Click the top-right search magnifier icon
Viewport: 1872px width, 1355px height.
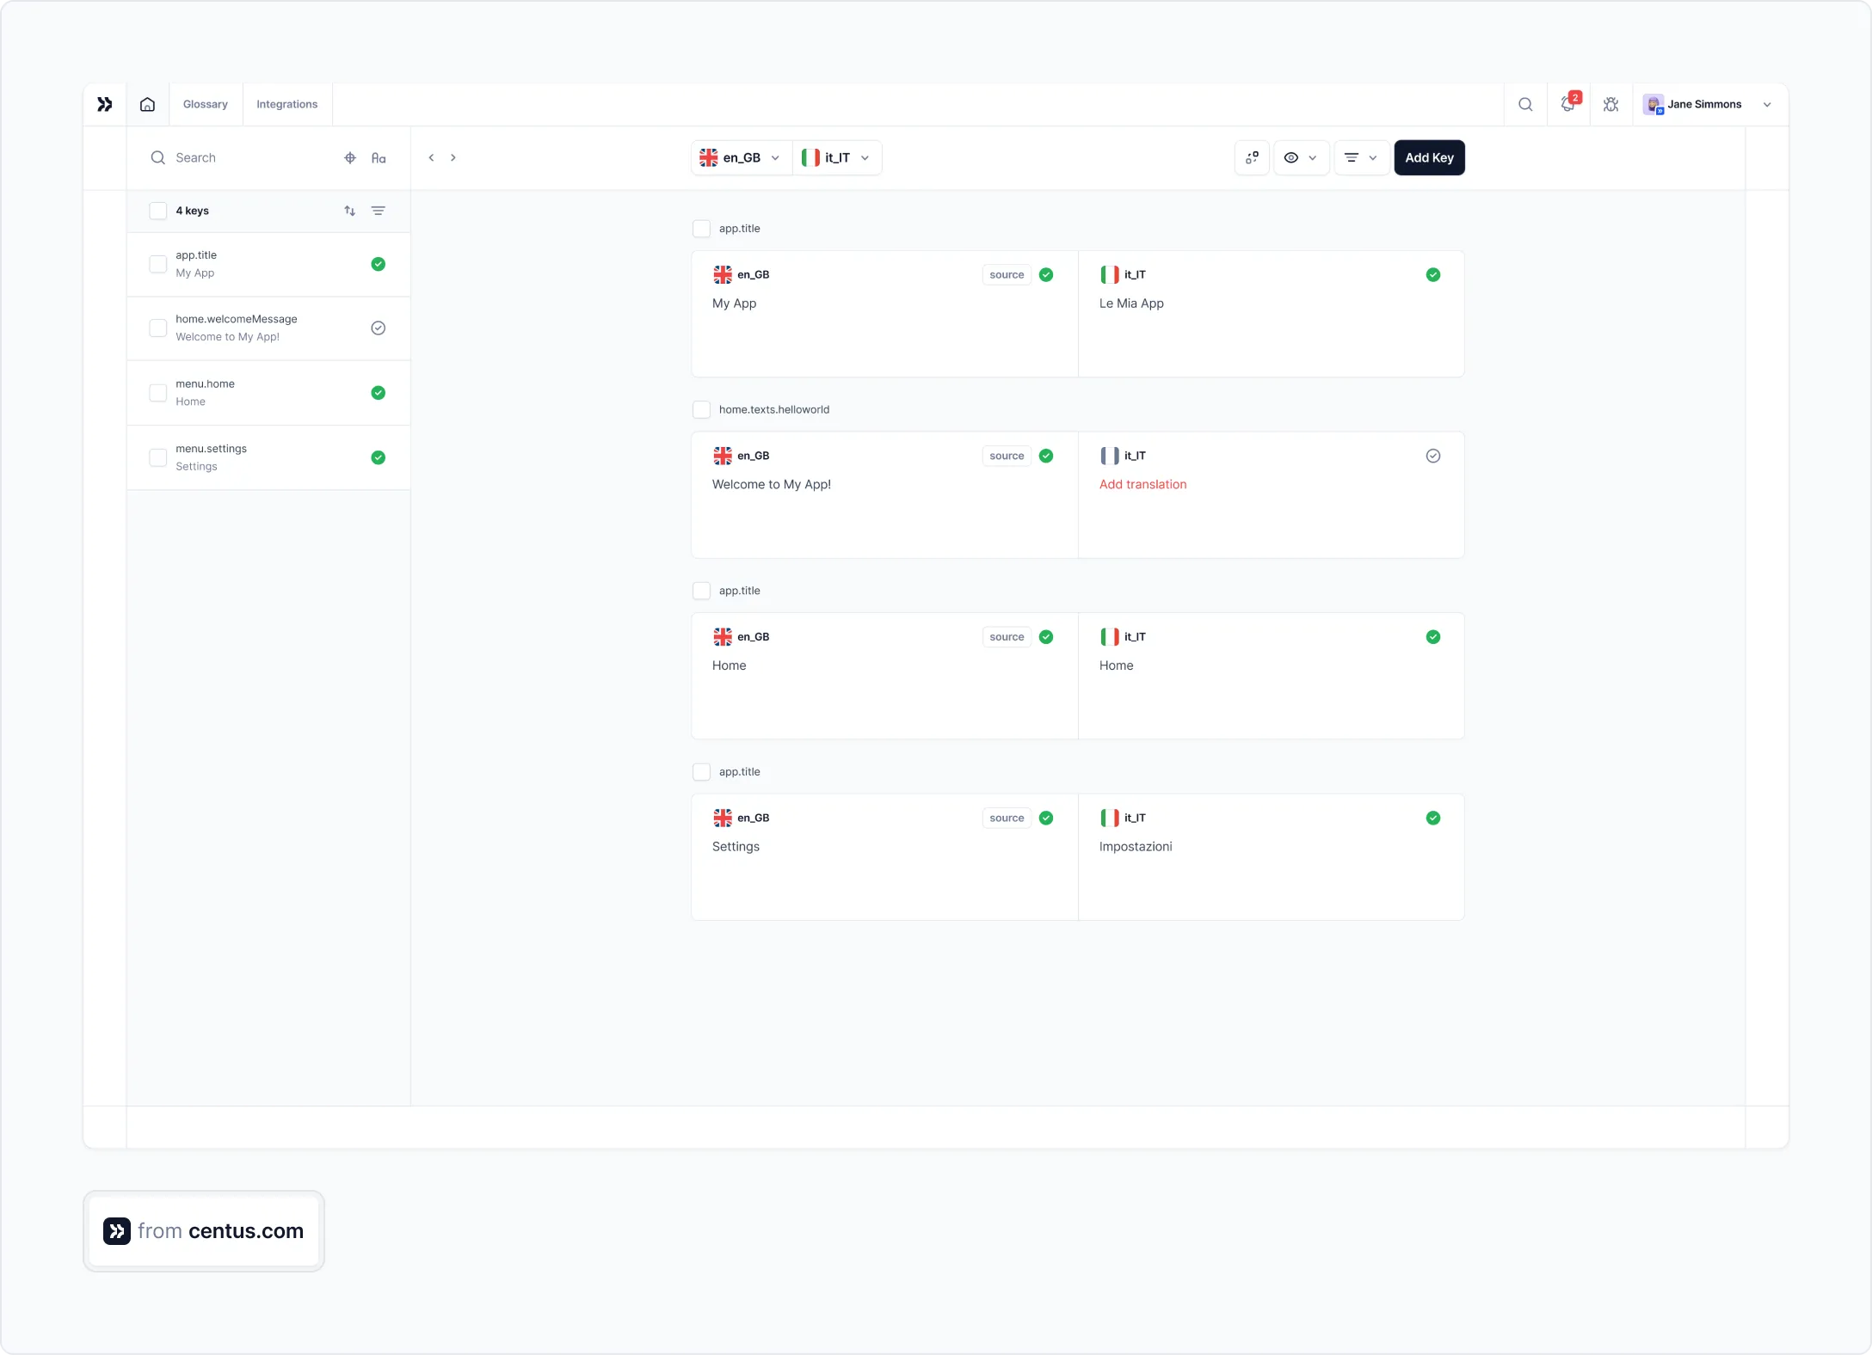[x=1525, y=104]
